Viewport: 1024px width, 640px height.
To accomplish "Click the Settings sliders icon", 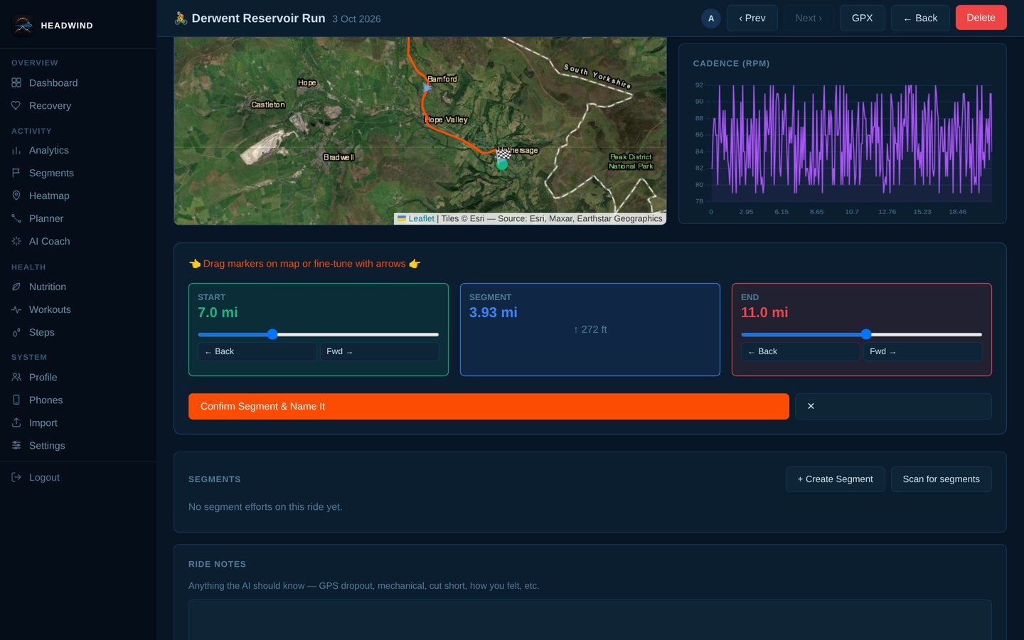I will point(16,445).
